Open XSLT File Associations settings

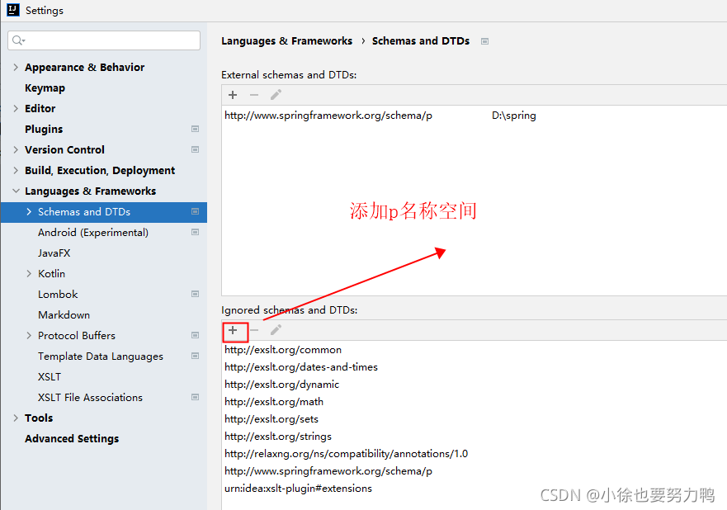(x=91, y=397)
